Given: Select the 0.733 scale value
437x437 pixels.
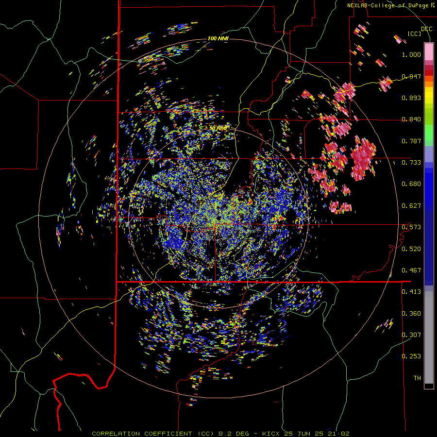Looking at the screenshot, I should click(x=411, y=163).
